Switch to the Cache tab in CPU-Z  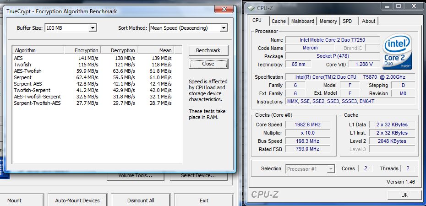[x=279, y=21]
